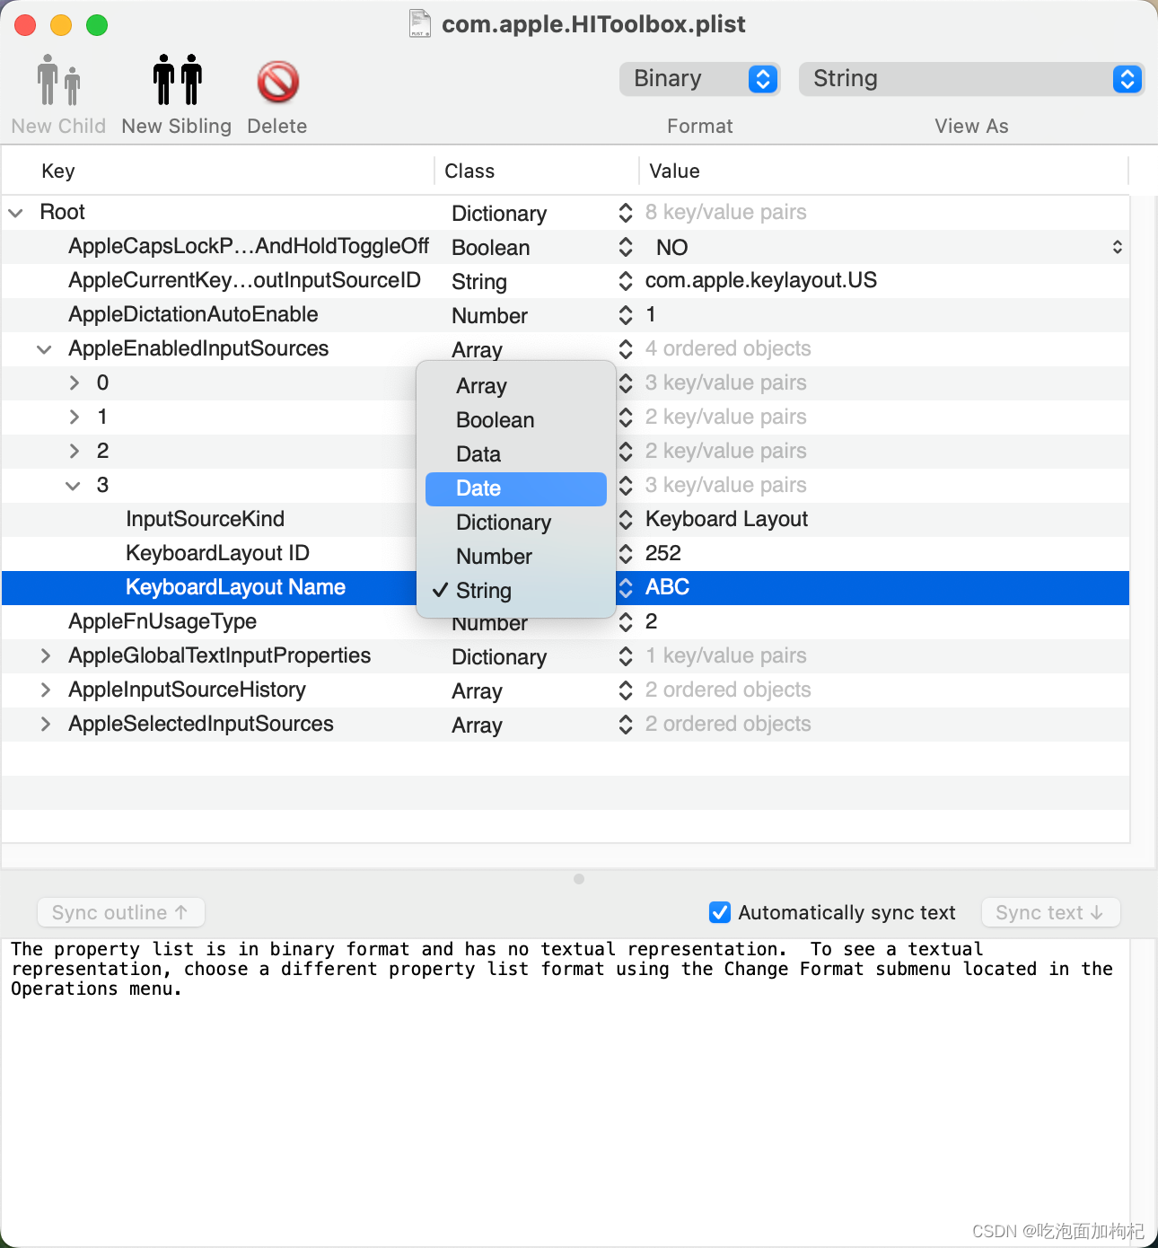Click the Sync outline button
The height and width of the screenshot is (1248, 1158).
tap(121, 912)
